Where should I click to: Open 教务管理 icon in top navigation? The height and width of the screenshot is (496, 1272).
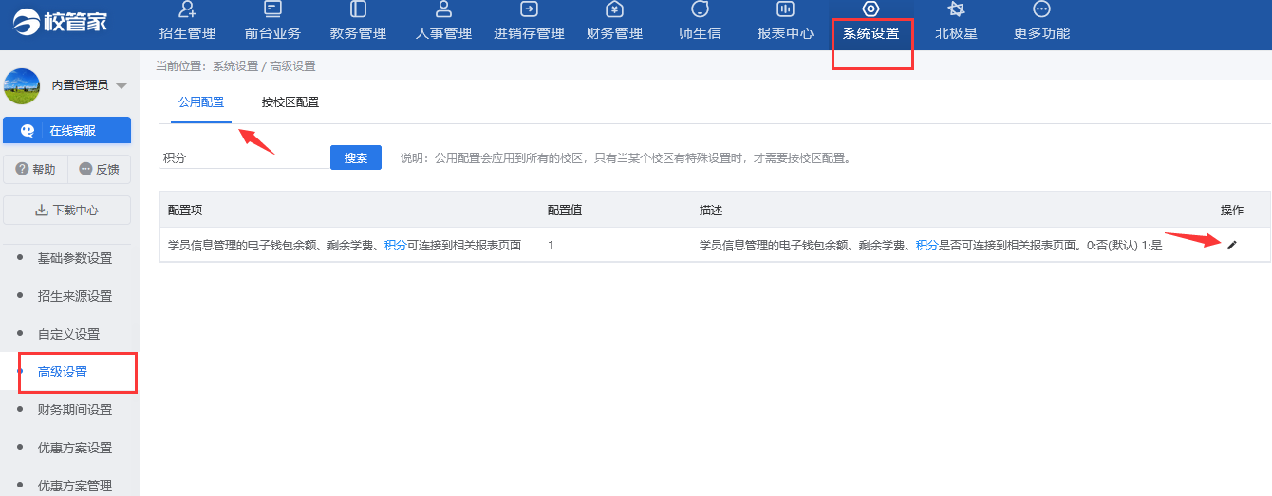click(358, 9)
